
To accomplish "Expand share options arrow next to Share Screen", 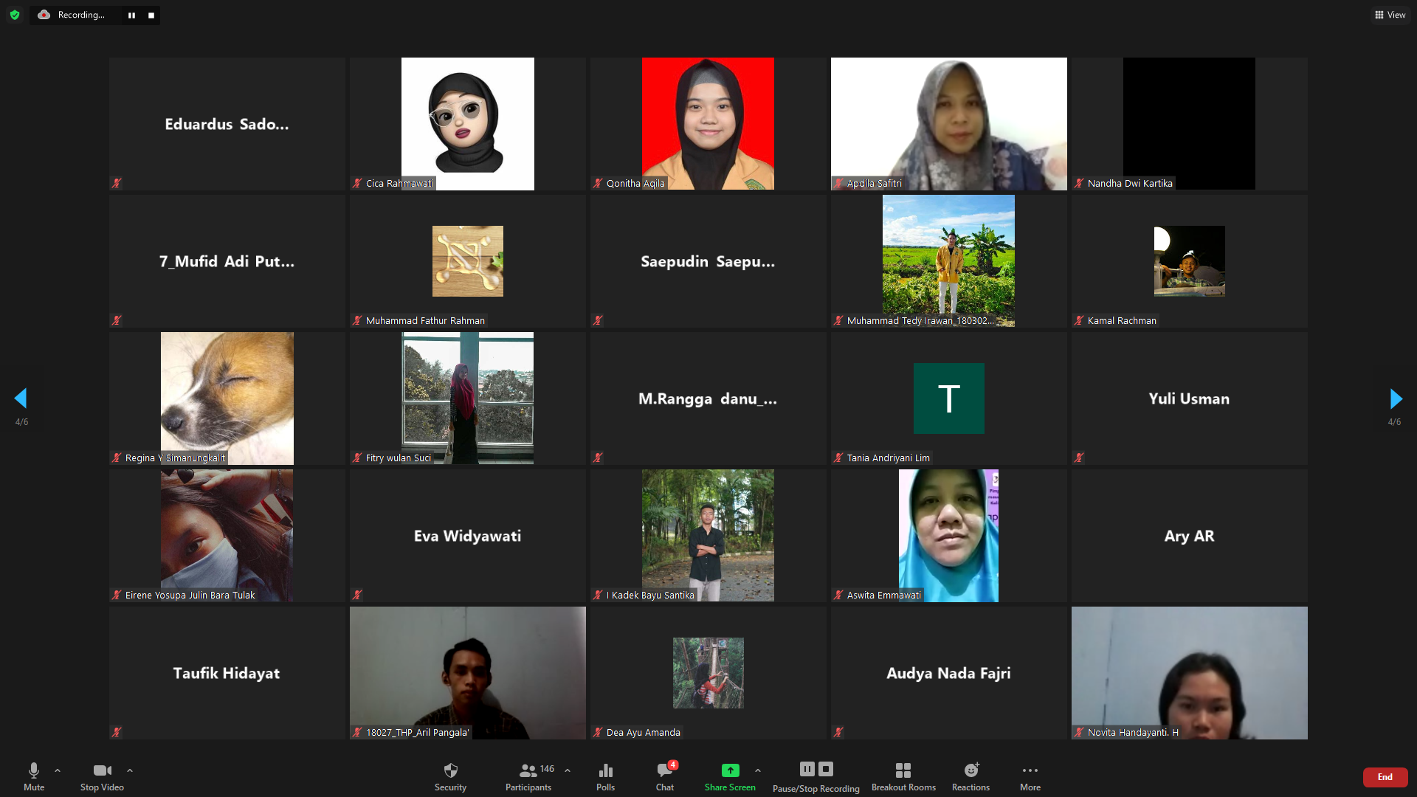I will [758, 770].
